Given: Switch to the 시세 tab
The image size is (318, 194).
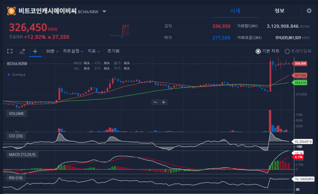Looking at the screenshot, I should (x=235, y=11).
